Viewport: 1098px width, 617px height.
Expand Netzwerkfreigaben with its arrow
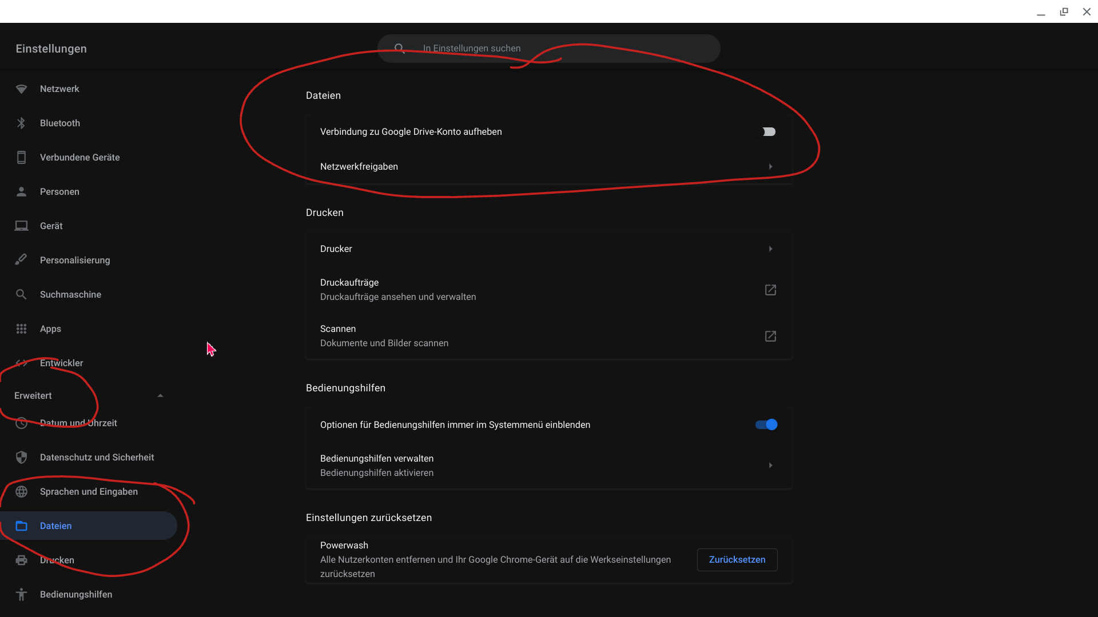[x=770, y=167]
